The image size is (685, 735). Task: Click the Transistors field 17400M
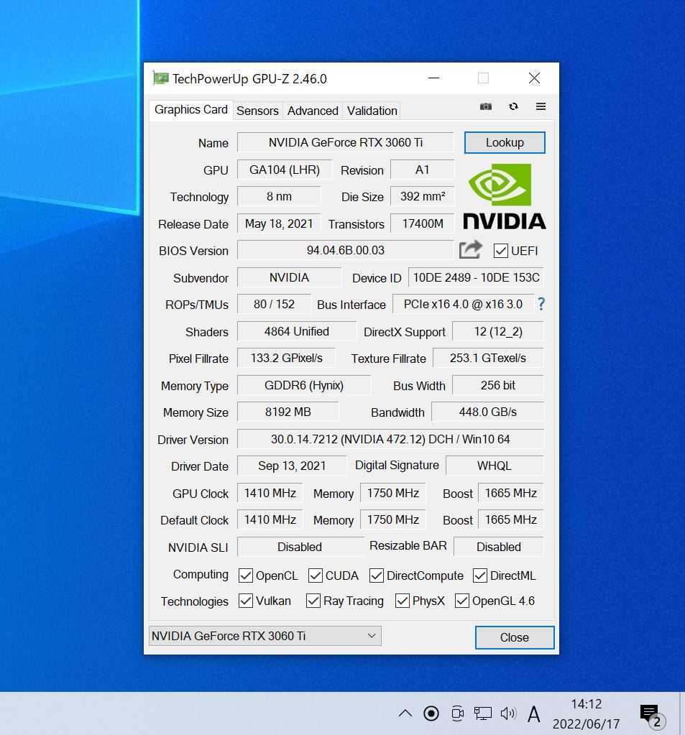click(x=423, y=223)
